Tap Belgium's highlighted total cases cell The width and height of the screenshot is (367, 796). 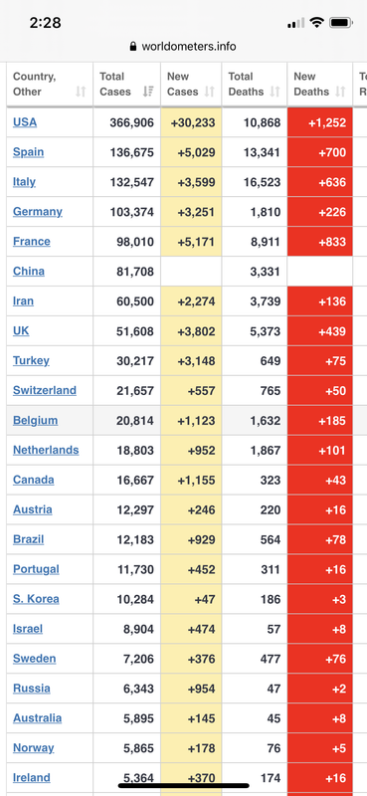click(127, 420)
